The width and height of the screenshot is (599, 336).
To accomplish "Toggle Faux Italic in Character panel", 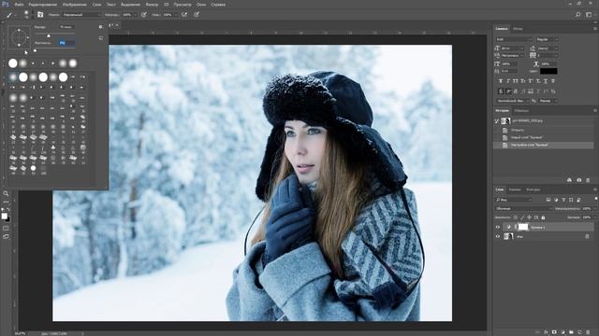I will click(x=508, y=81).
